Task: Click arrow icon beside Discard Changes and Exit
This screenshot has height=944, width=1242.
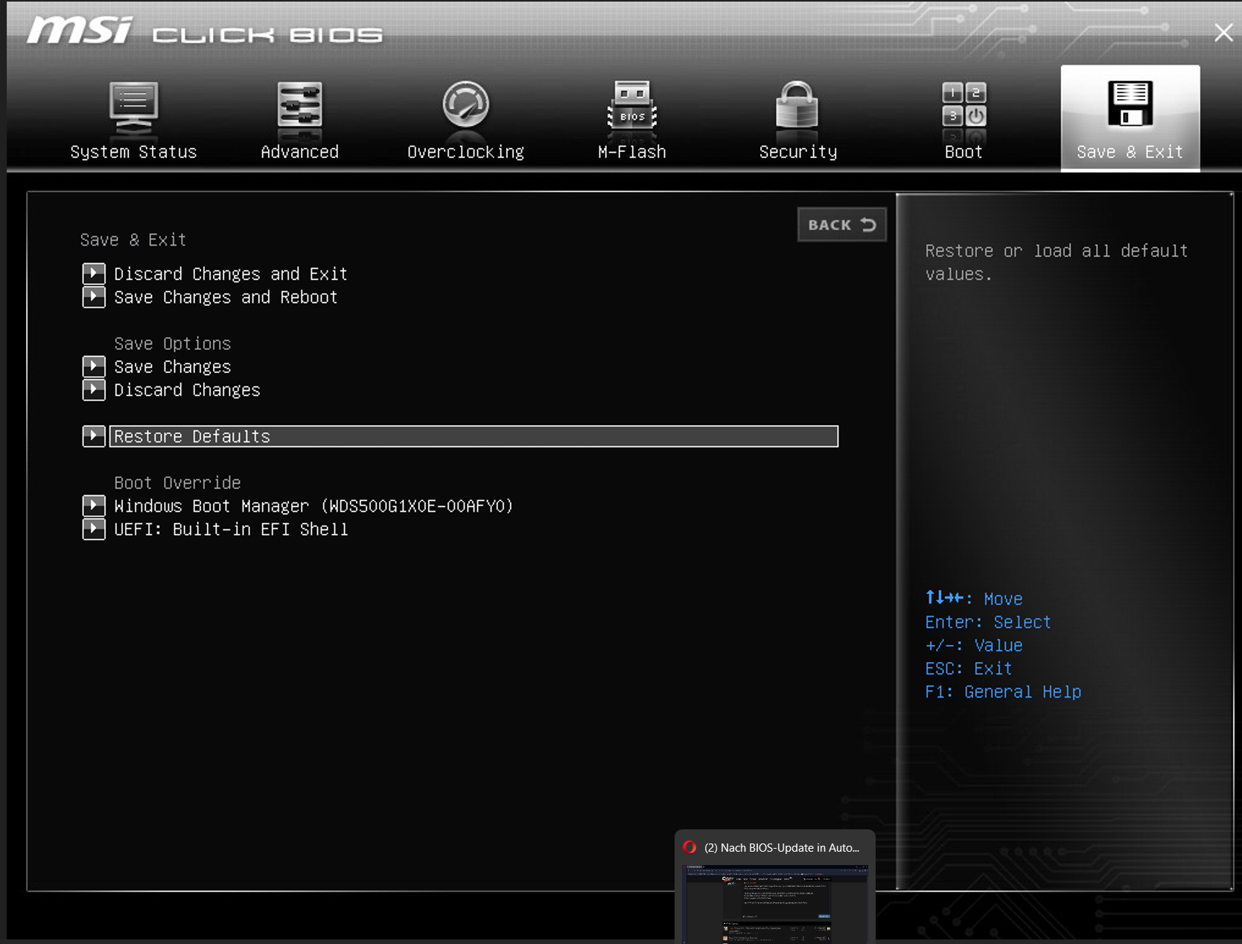Action: [94, 273]
